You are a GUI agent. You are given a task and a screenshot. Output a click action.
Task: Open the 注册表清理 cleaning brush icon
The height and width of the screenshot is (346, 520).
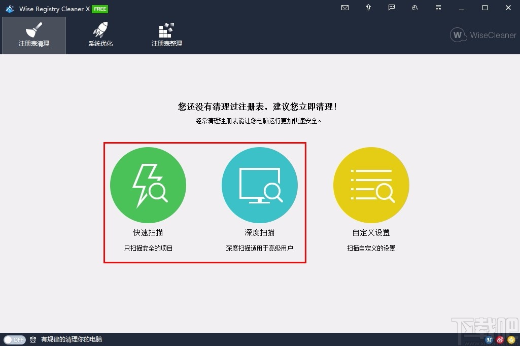click(x=33, y=28)
